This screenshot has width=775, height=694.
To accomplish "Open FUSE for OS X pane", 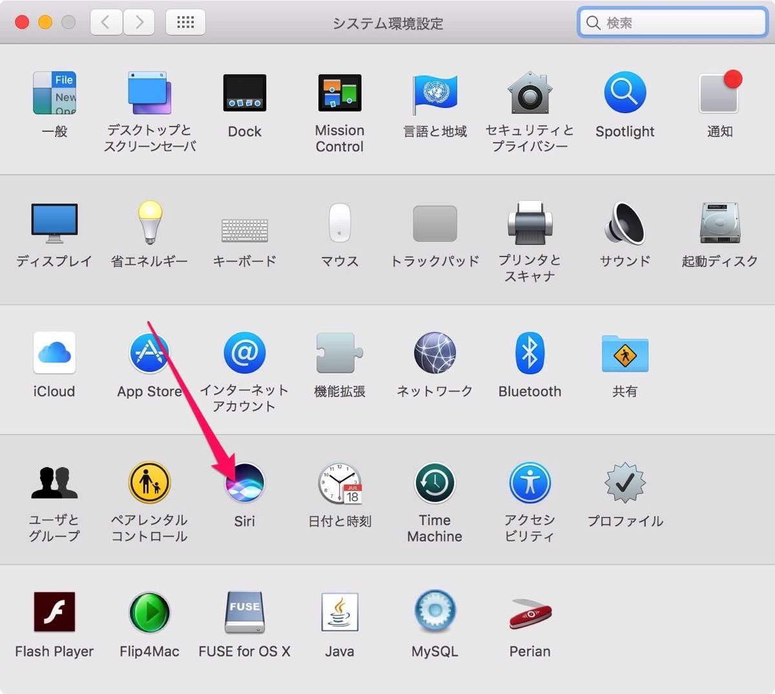I will 245,613.
